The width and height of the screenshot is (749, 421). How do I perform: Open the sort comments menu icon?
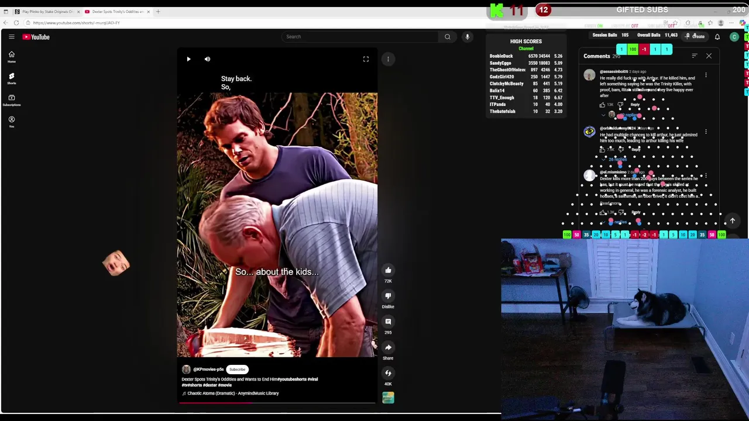point(695,56)
